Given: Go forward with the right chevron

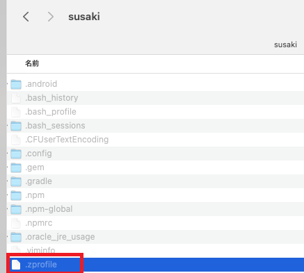Looking at the screenshot, I should pos(50,17).
